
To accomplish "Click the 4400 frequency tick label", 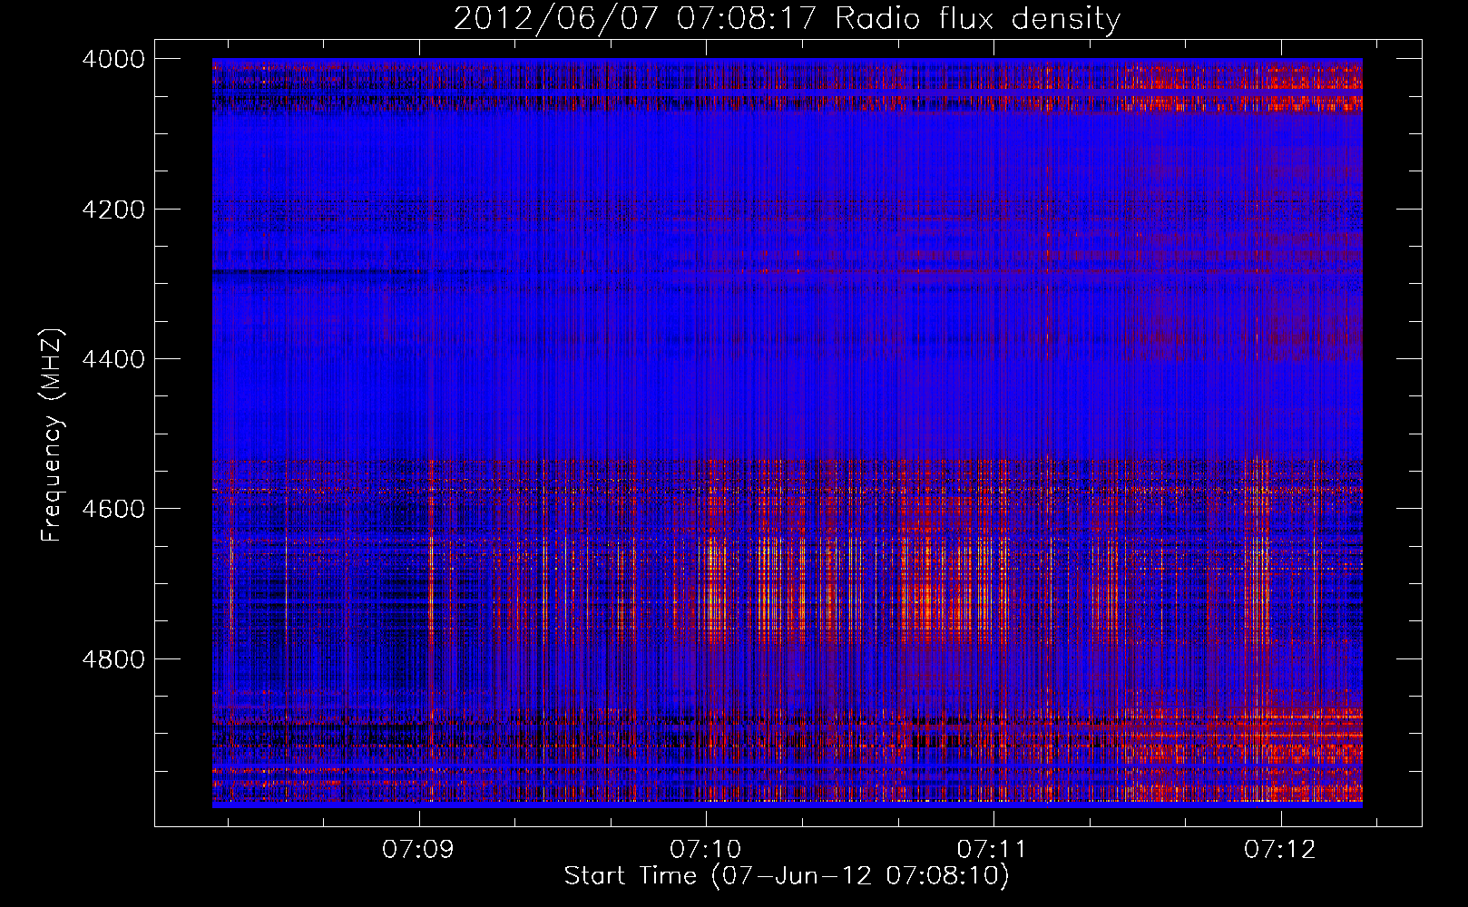I will click(113, 359).
